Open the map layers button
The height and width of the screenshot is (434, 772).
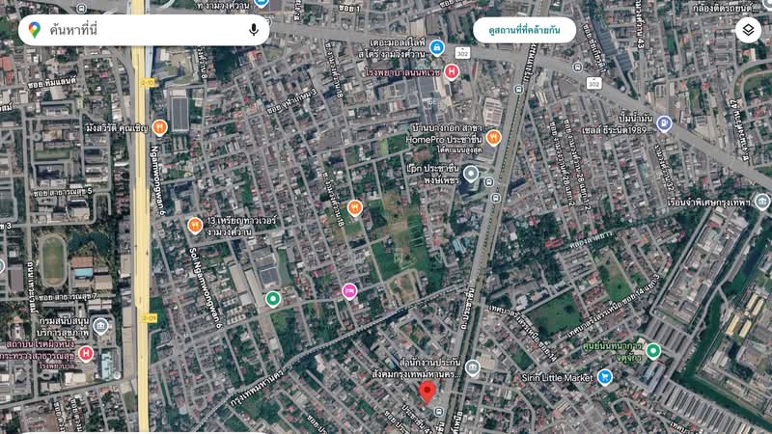point(748,30)
